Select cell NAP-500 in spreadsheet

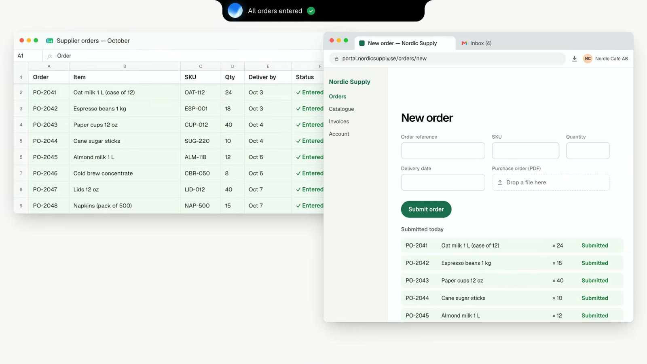[x=201, y=206]
